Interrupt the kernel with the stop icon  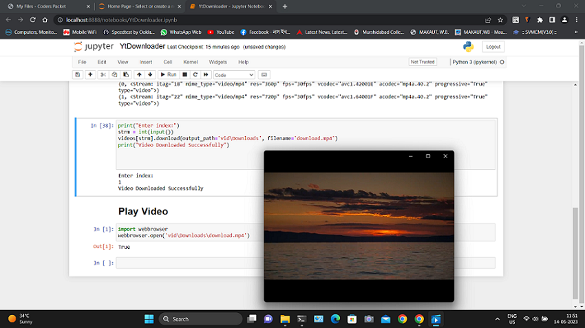[x=184, y=74]
